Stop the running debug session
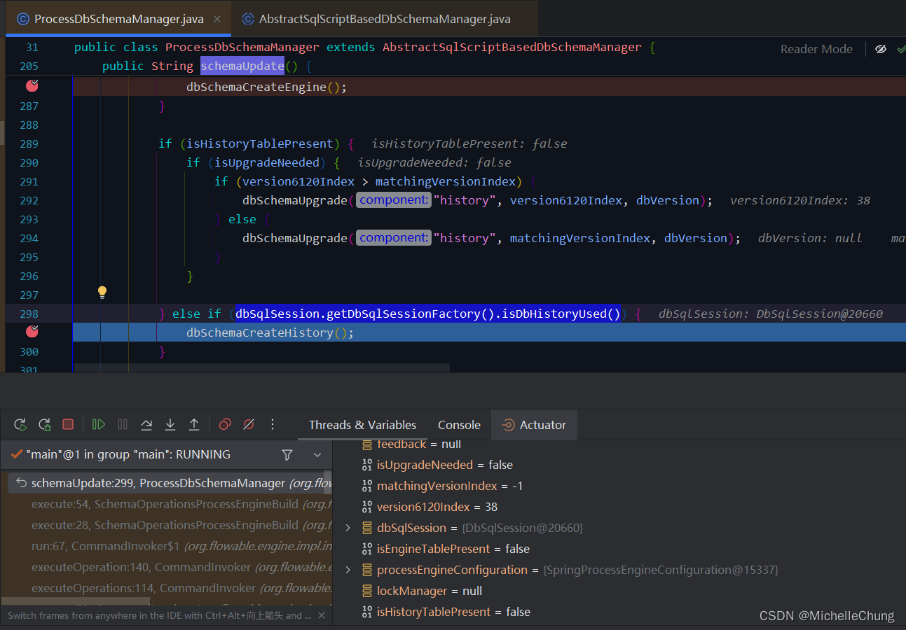This screenshot has width=906, height=630. tap(68, 424)
